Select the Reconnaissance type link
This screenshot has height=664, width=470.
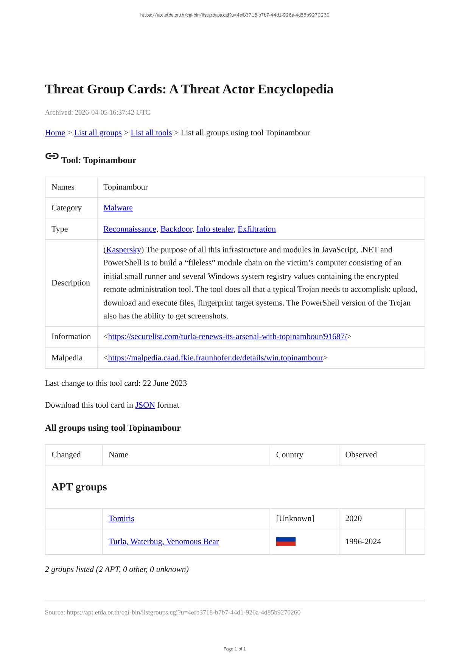(x=130, y=229)
